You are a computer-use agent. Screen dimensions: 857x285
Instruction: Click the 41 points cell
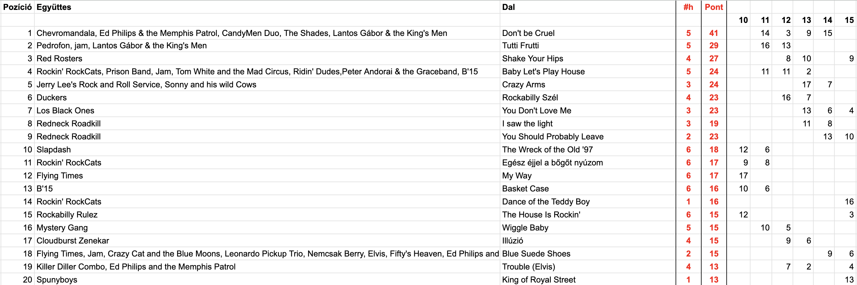(714, 33)
